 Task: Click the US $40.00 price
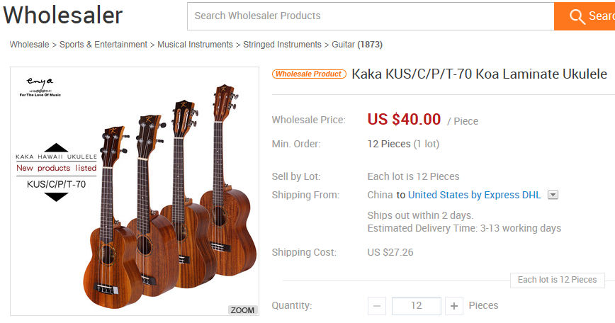coord(404,120)
